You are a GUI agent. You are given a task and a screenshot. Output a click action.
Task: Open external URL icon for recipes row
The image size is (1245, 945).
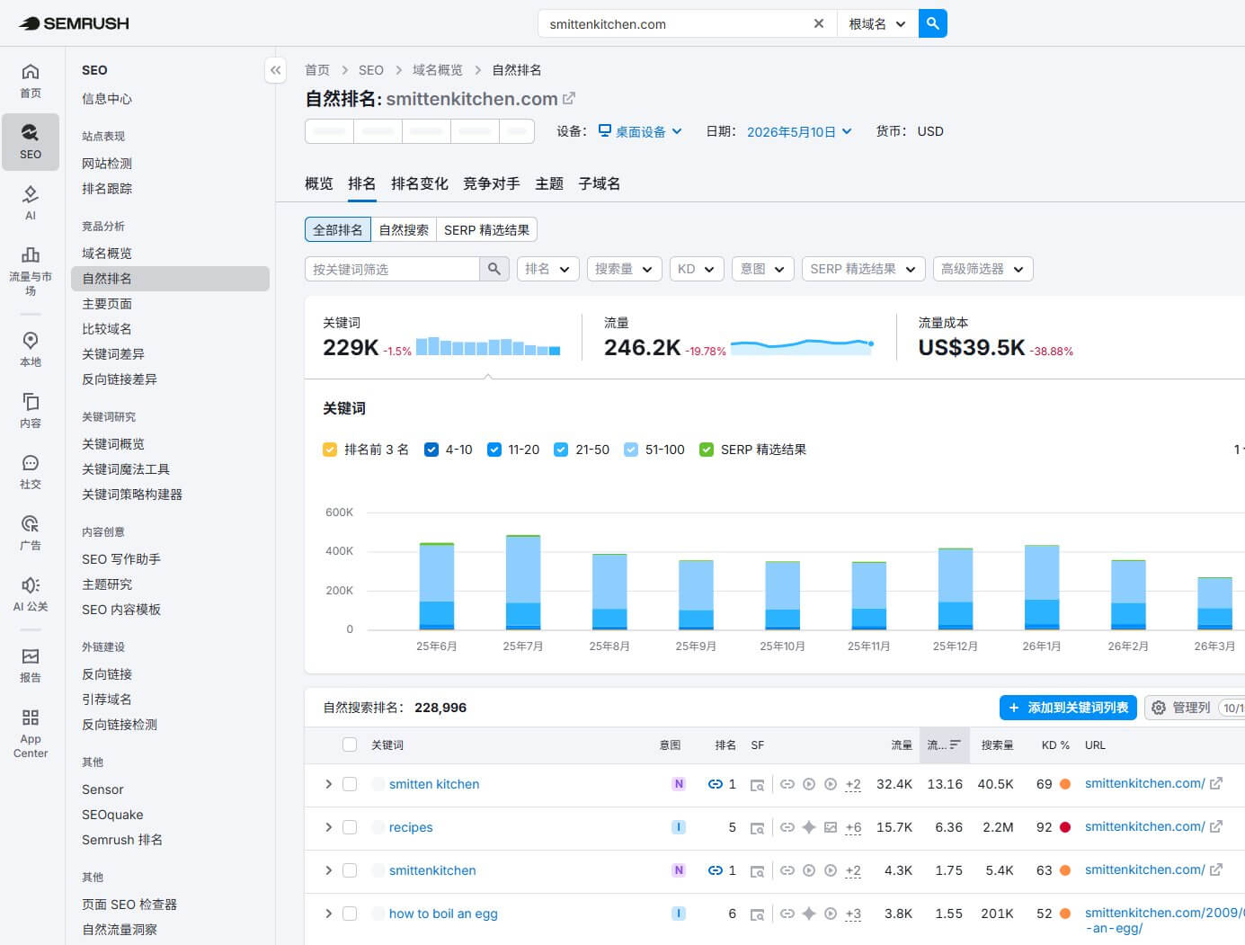click(1216, 826)
